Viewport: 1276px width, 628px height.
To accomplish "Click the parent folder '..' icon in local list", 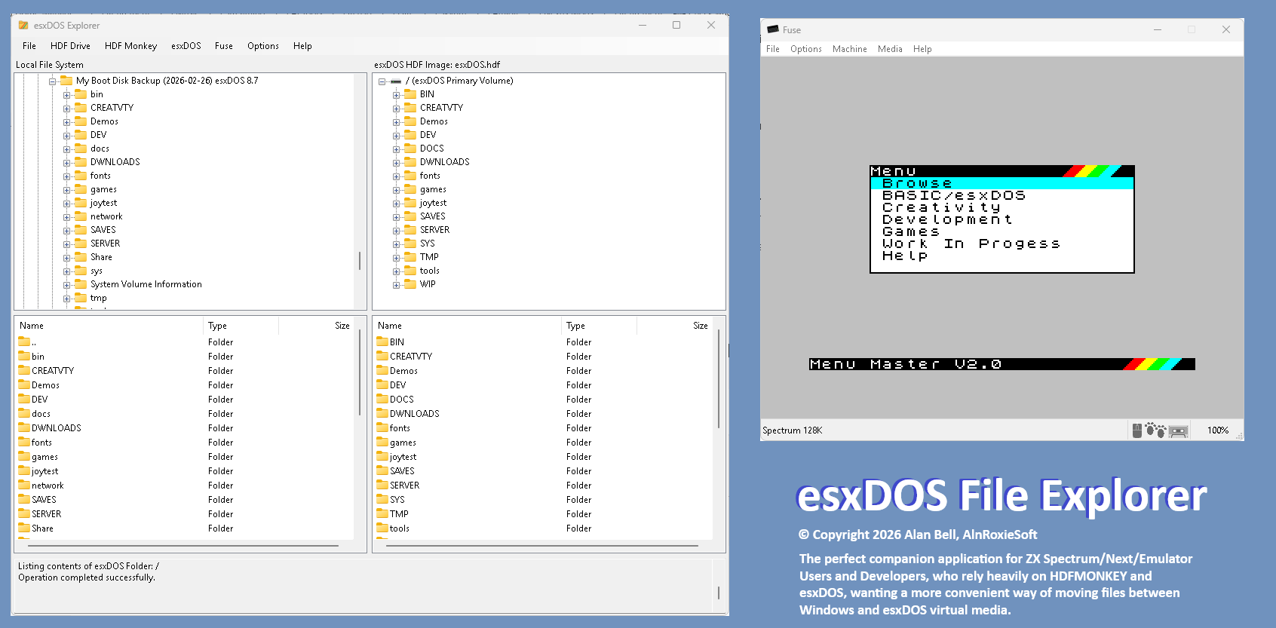I will pyautogui.click(x=24, y=342).
